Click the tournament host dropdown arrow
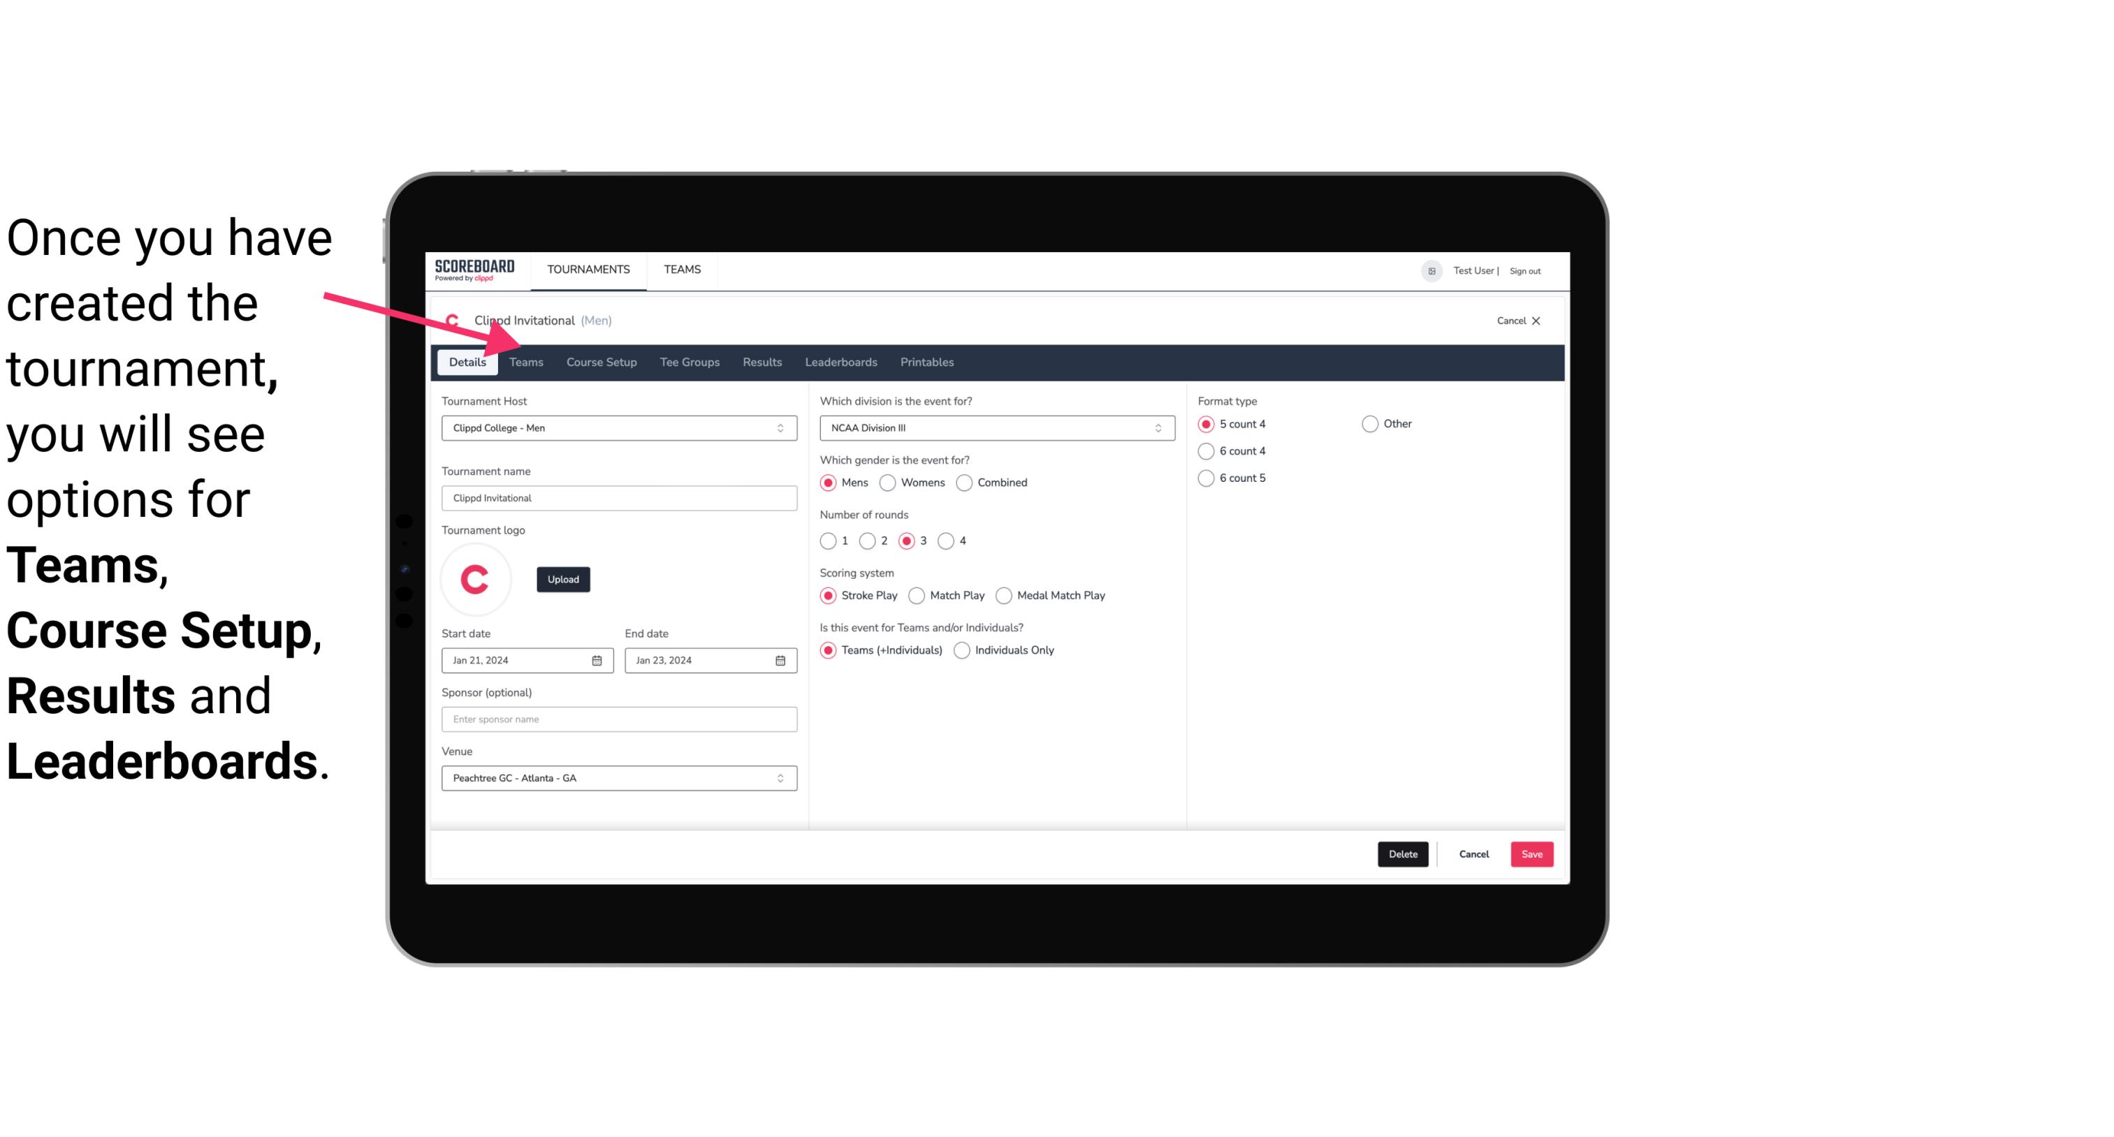Viewport: 2114px width, 1137px height. (781, 427)
